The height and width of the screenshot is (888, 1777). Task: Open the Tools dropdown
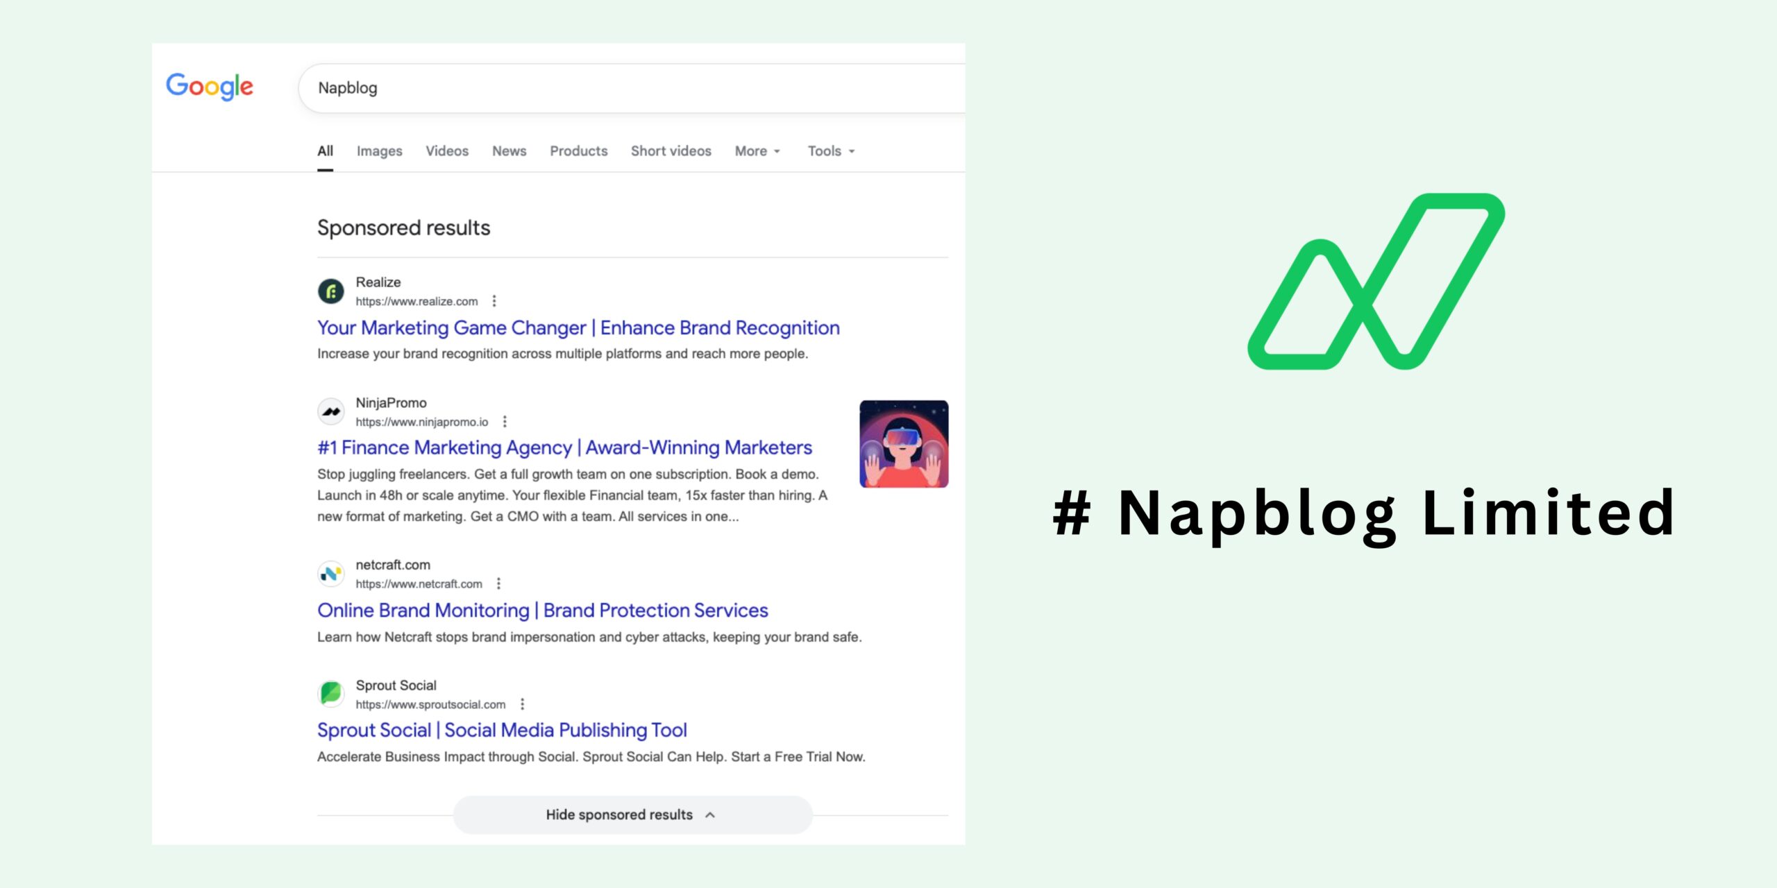[x=830, y=151]
